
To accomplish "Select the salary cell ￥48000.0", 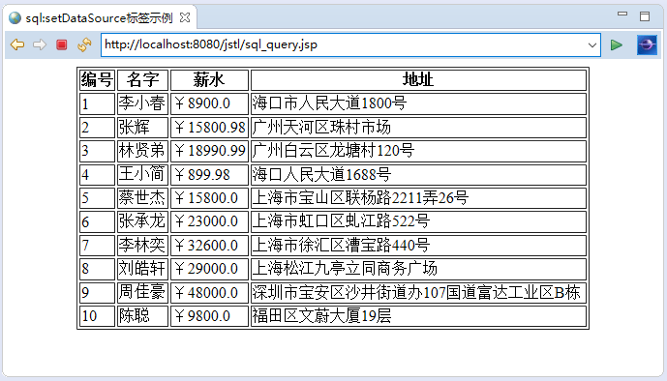I will [209, 293].
